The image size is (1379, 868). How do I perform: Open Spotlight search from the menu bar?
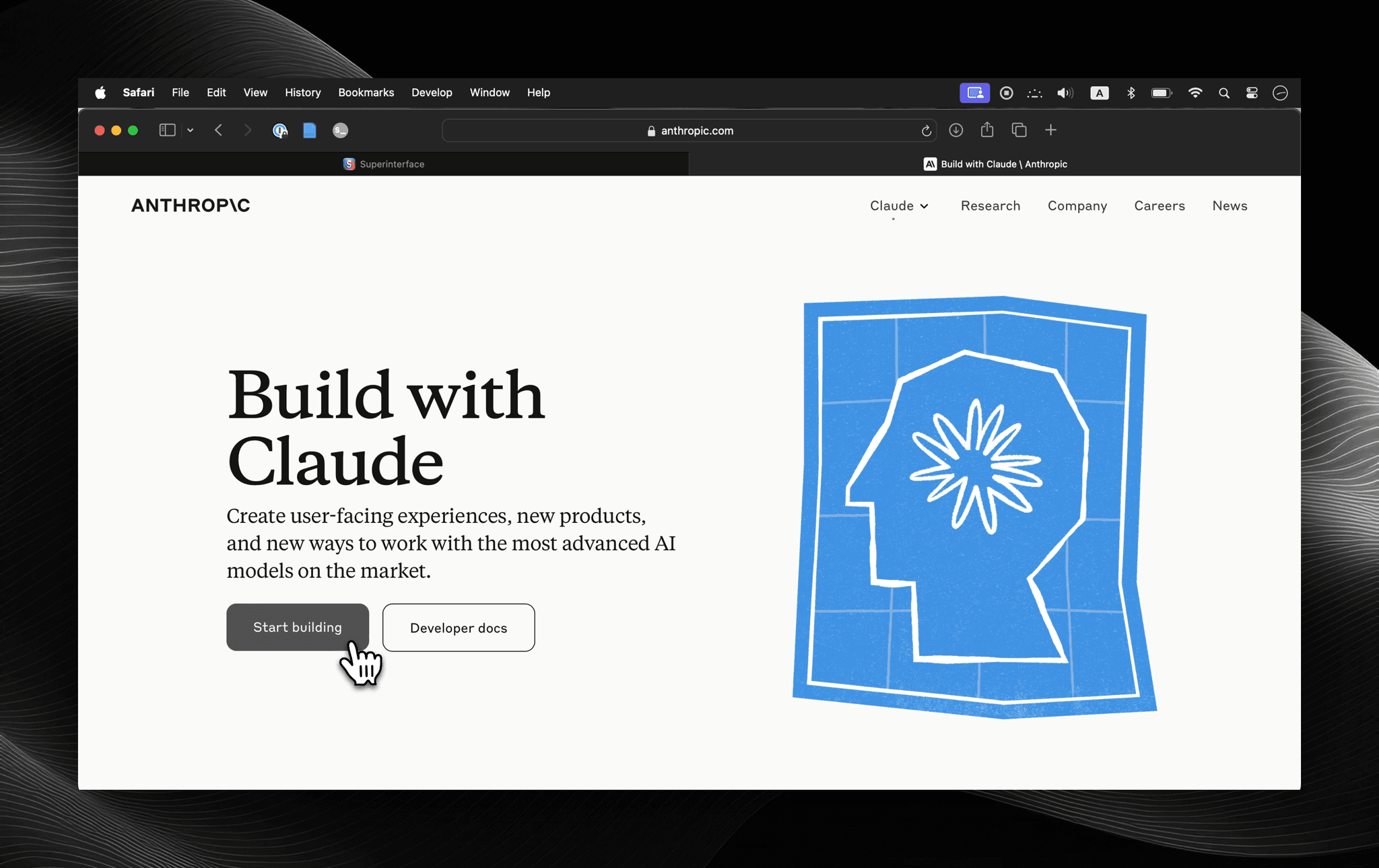[1224, 93]
